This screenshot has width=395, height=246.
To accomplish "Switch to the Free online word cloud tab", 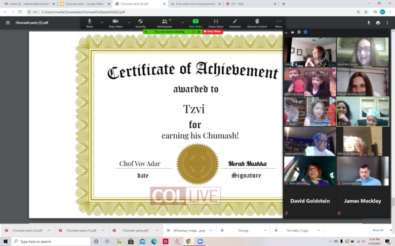I will click(193, 3).
